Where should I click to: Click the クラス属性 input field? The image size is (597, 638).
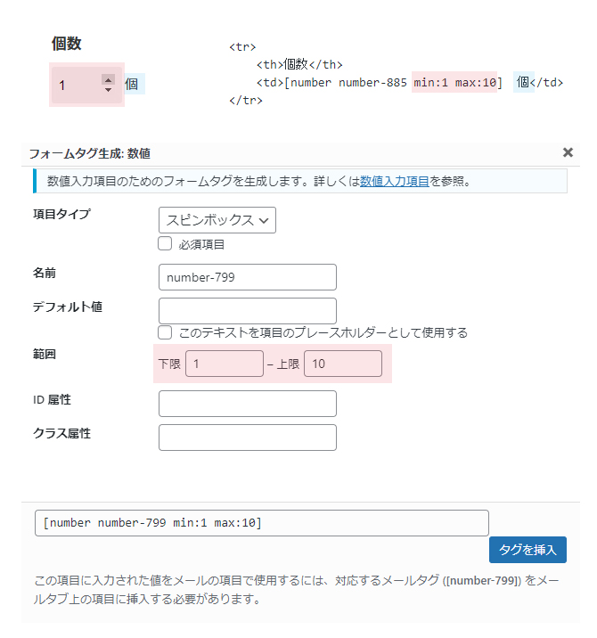(x=247, y=438)
